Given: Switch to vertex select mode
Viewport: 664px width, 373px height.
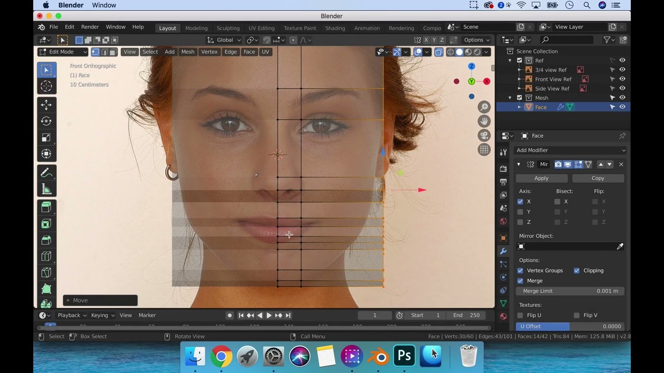Looking at the screenshot, I should (95, 52).
